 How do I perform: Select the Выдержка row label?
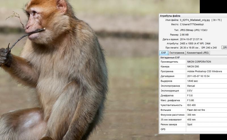(166, 81)
